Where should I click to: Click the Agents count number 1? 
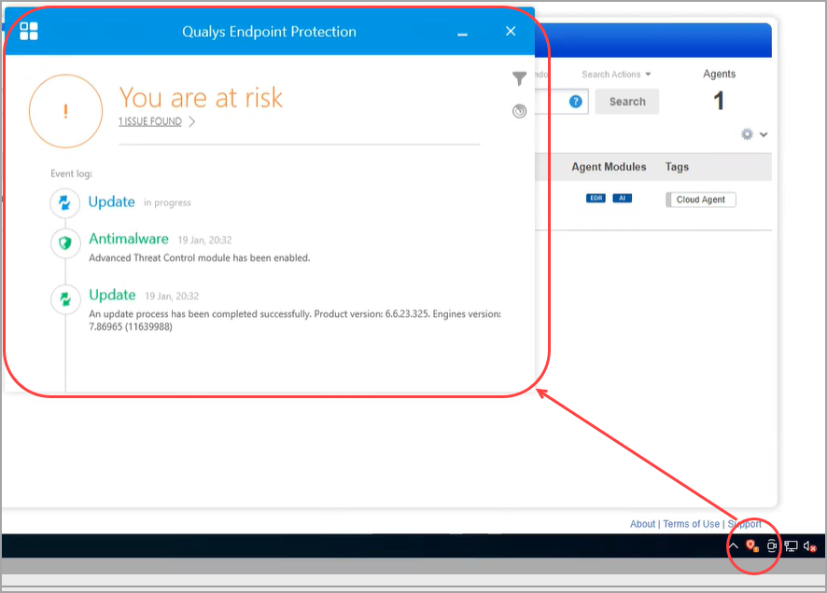click(x=719, y=101)
